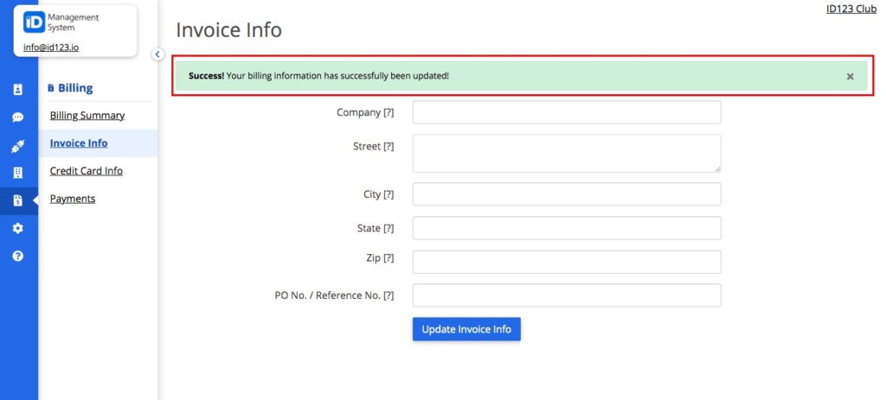Screen dimensions: 886x400
Task: Select the billing invoice sidebar icon
Action: coord(17,200)
